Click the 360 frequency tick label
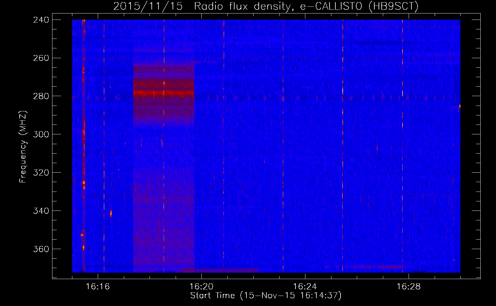Viewport: 496px width, 306px height. [x=41, y=249]
